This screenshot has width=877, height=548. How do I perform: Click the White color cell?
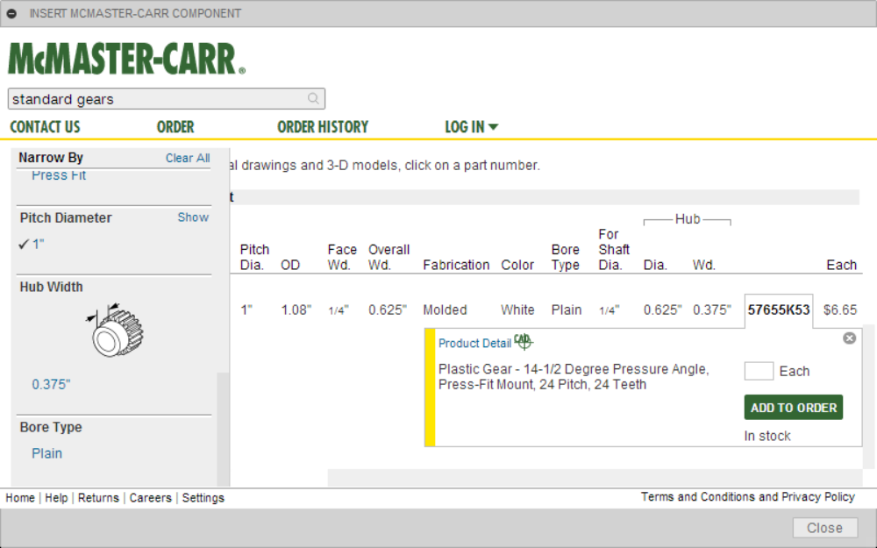coord(517,310)
